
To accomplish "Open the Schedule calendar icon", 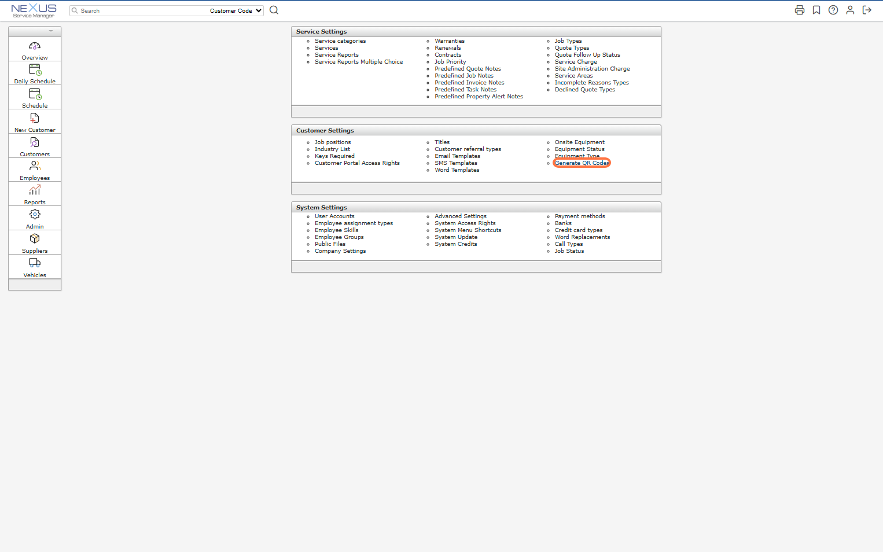I will (35, 94).
